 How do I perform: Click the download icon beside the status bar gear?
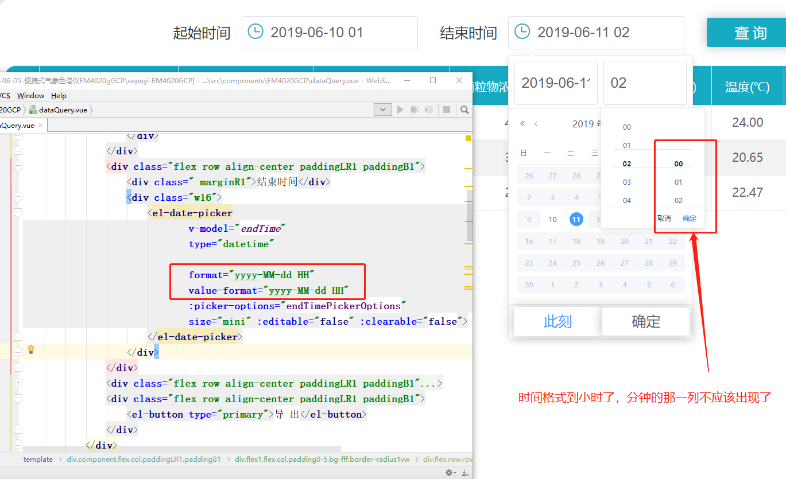463,472
